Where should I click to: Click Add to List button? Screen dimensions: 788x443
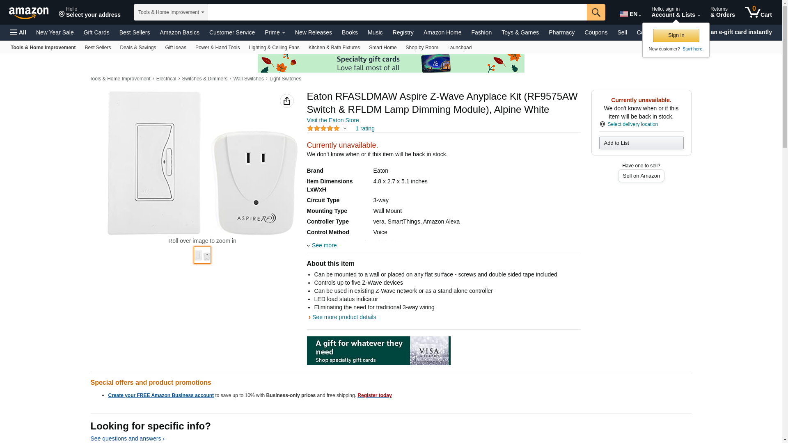(641, 143)
